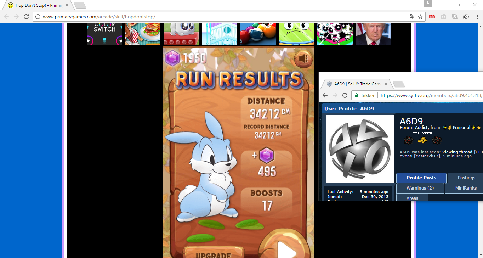Click the dark rose badge right of gold coins
Screen dimensions: 483x258
[437, 140]
